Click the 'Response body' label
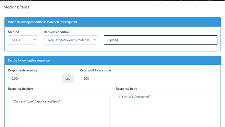225x127 pixels. [126, 89]
